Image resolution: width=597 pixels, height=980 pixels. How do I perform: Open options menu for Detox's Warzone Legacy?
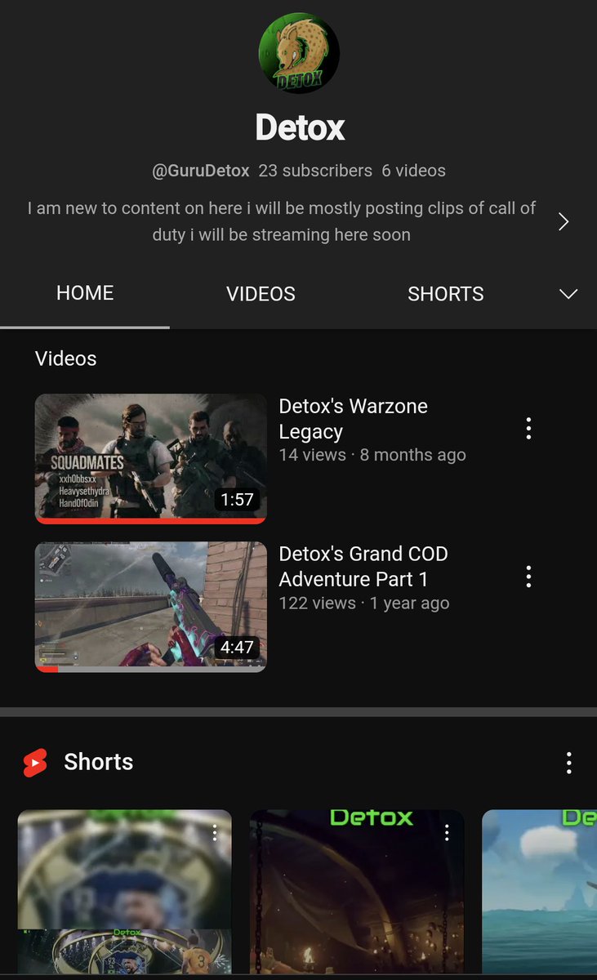[x=528, y=428]
